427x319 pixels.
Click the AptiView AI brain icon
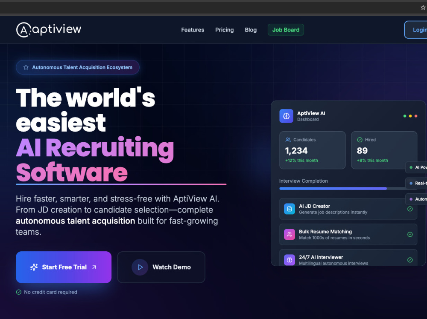click(286, 116)
